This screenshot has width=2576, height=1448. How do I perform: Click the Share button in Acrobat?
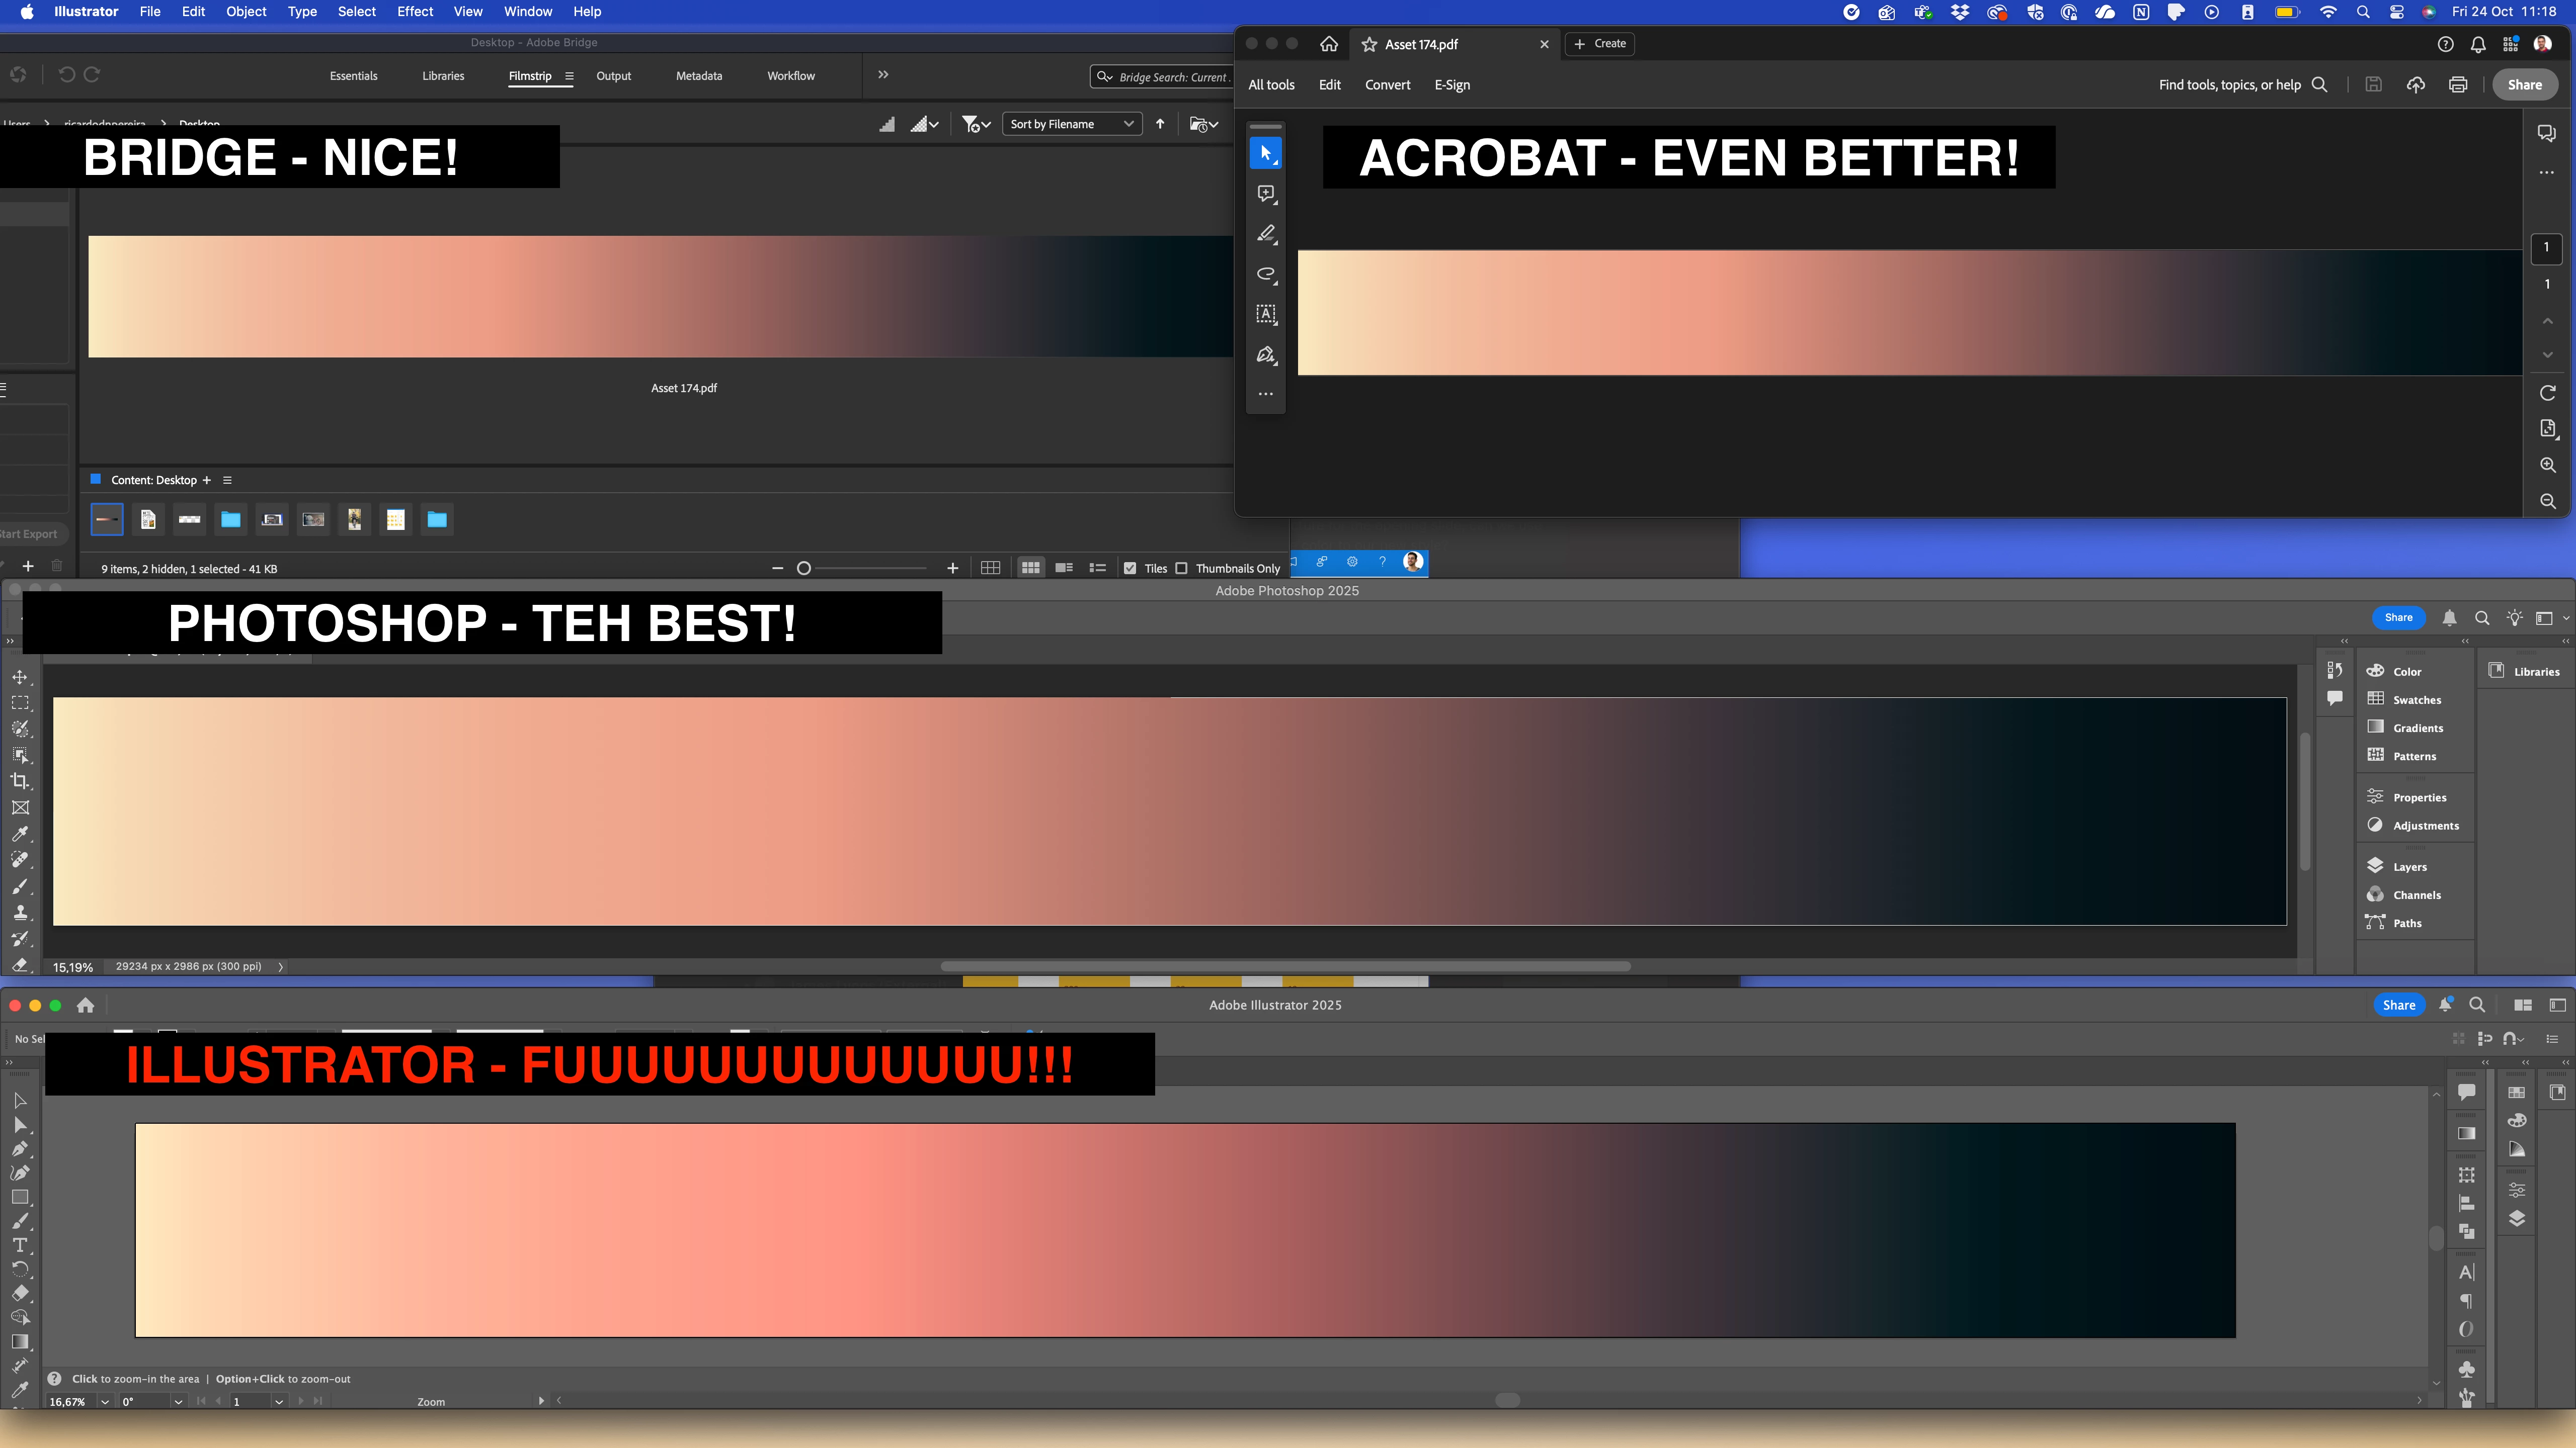(2524, 85)
